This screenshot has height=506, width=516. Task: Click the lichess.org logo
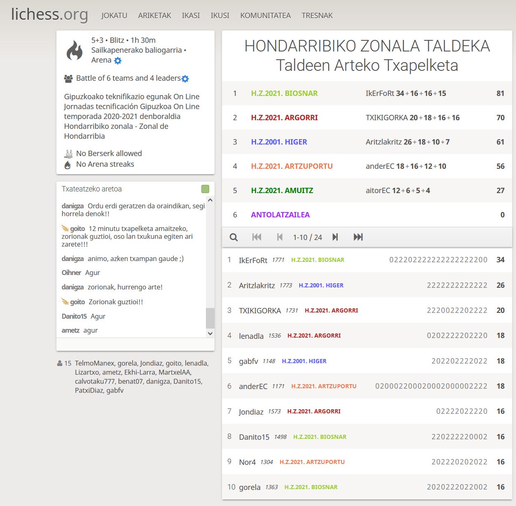[x=49, y=14]
